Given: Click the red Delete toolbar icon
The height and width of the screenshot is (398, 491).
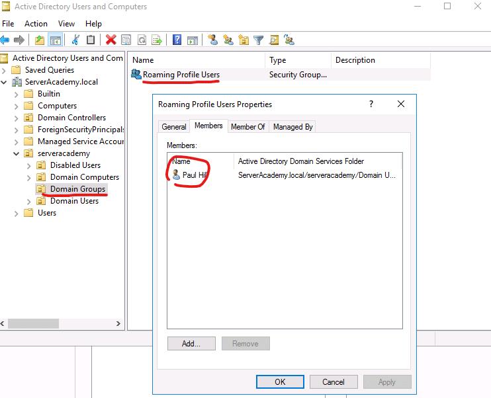Looking at the screenshot, I should click(111, 40).
